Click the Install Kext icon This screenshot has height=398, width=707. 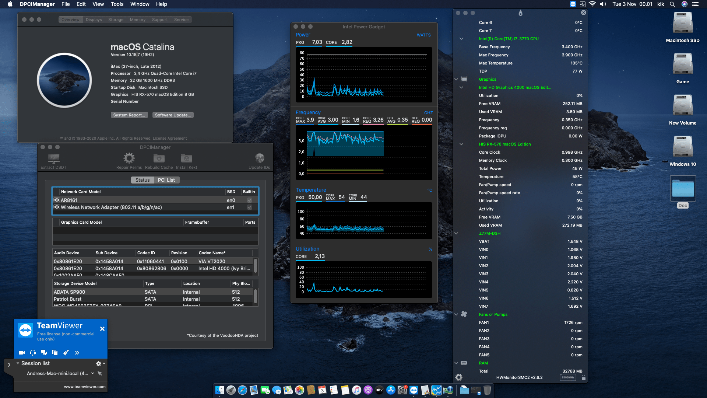tap(187, 158)
